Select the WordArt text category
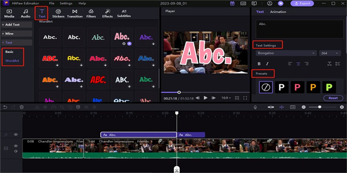Screen dimensions: 347x173 click(12, 61)
